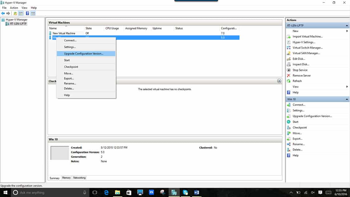
Task: Click Help in the Win 10 actions section
Action: tap(296, 155)
